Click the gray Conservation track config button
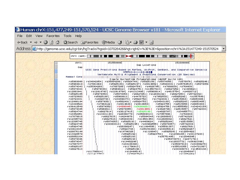Screen dimensions: 240x180 (56, 76)
